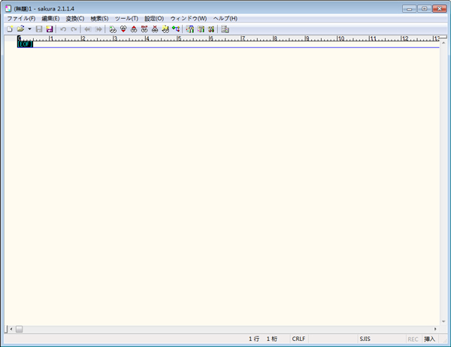Expand the dropdown arrow beside Open icon
The image size is (451, 347).
click(29, 29)
